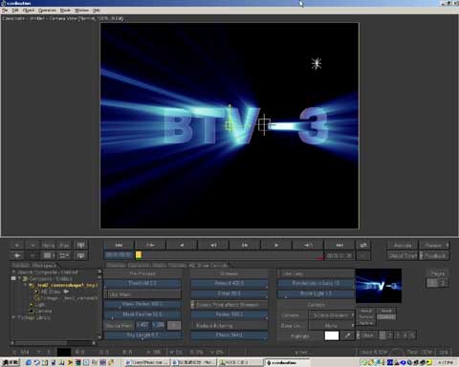Open the Colorize 3-Color Gradient dropdown
This screenshot has height=367, width=459.
[x=332, y=315]
